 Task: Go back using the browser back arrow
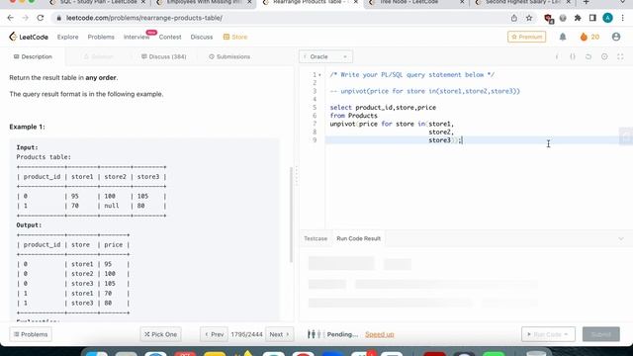(11, 18)
